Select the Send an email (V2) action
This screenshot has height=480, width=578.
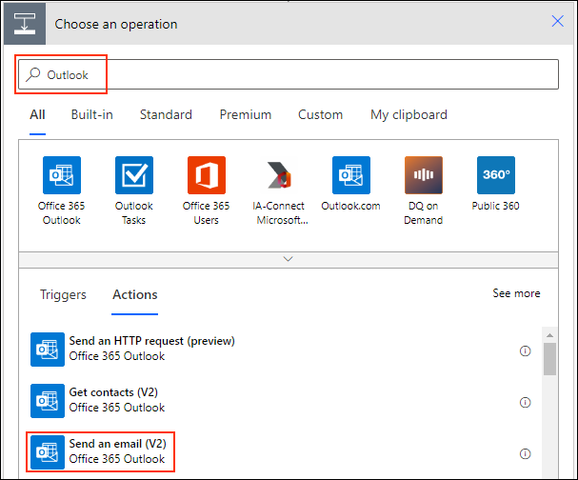[118, 451]
